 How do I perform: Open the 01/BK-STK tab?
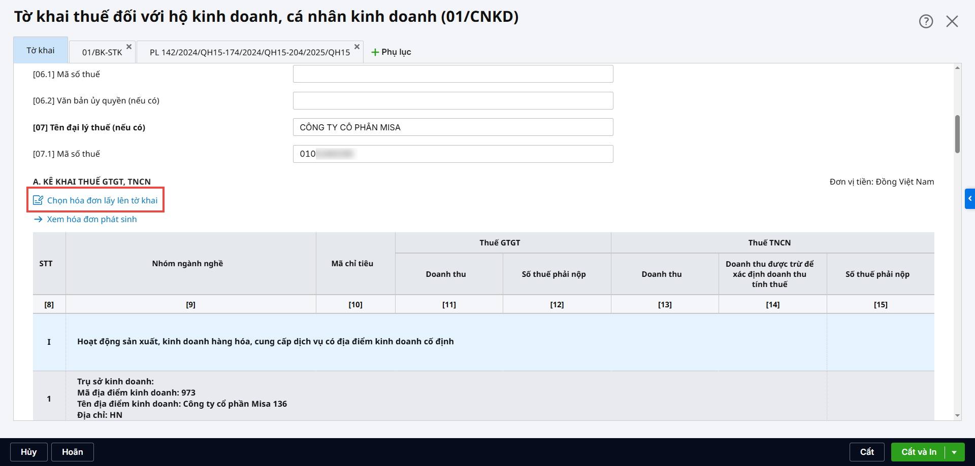pos(102,52)
